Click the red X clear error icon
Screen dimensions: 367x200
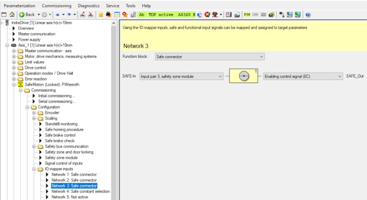(207, 15)
